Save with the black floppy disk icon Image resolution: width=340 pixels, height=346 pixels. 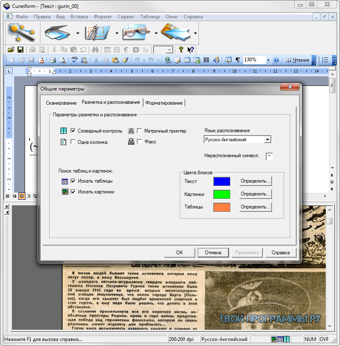20,50
